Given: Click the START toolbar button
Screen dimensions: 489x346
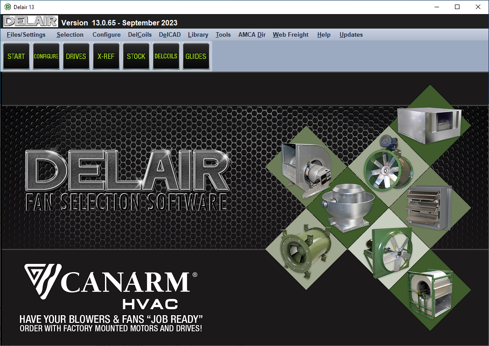Looking at the screenshot, I should (16, 56).
